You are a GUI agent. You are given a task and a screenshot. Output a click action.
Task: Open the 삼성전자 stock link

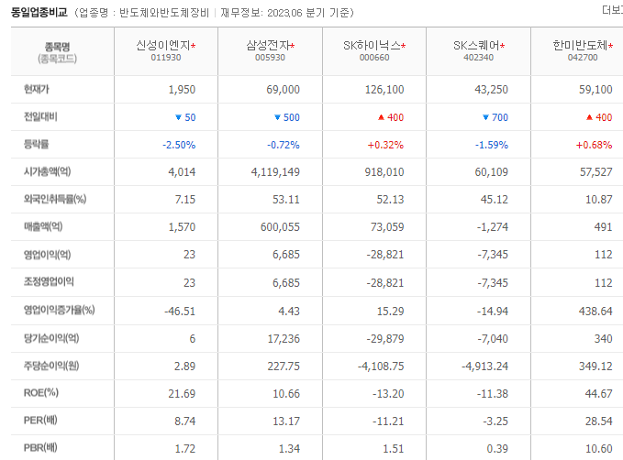[x=268, y=46]
